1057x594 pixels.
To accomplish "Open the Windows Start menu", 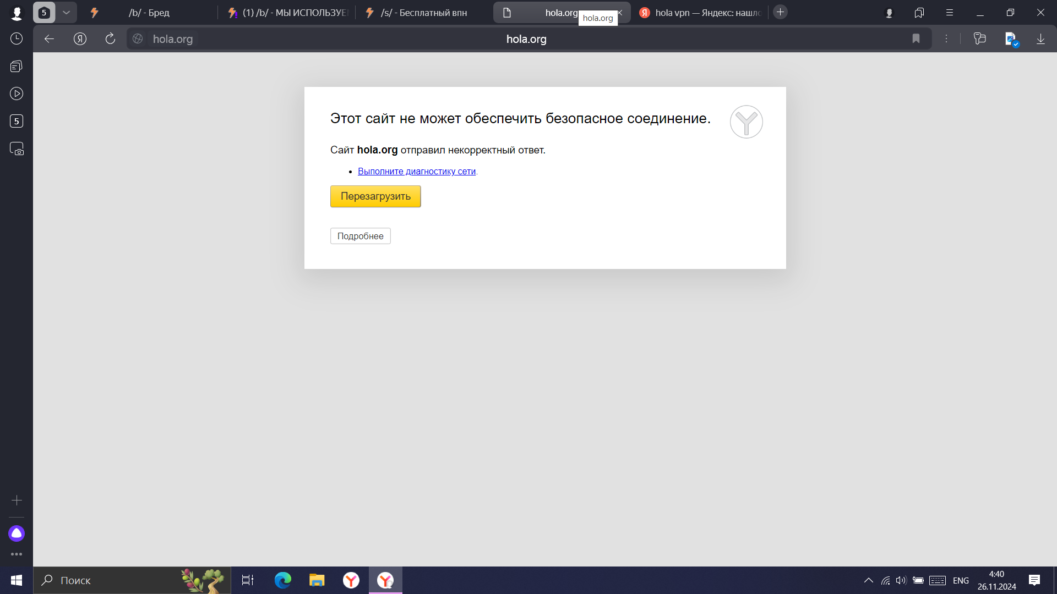I will [17, 580].
